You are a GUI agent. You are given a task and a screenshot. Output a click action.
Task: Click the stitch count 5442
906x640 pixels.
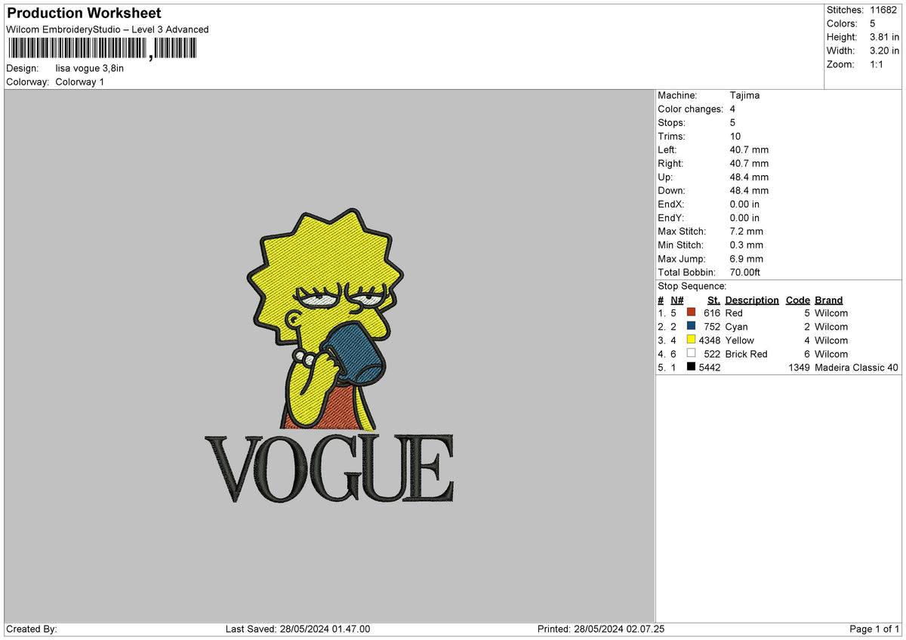[711, 368]
